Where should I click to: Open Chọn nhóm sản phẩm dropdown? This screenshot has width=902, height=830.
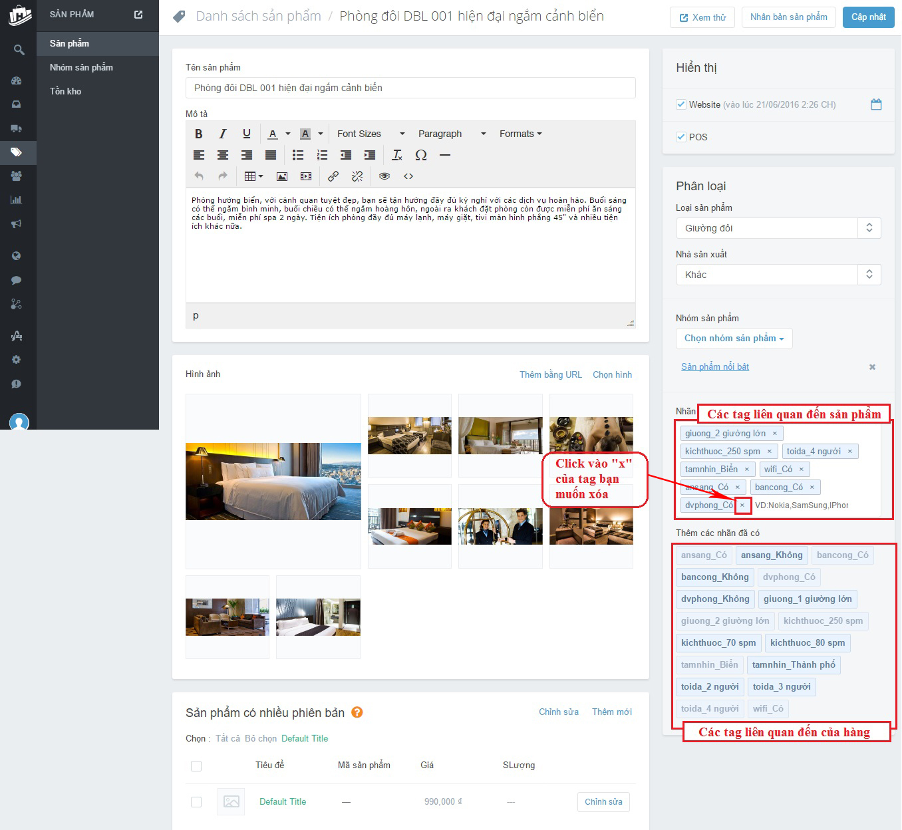click(x=734, y=339)
